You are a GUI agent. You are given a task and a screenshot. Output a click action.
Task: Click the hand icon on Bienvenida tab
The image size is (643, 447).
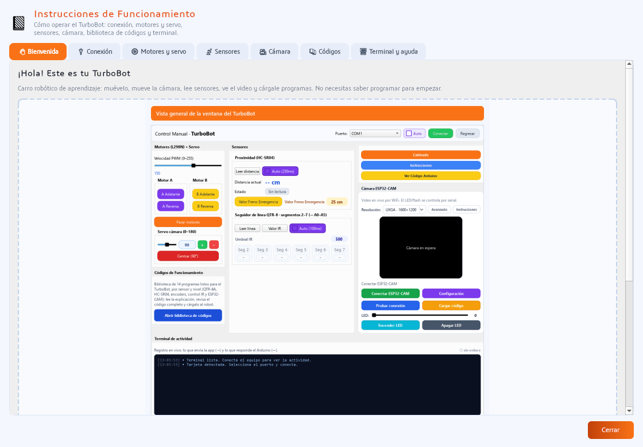(22, 52)
